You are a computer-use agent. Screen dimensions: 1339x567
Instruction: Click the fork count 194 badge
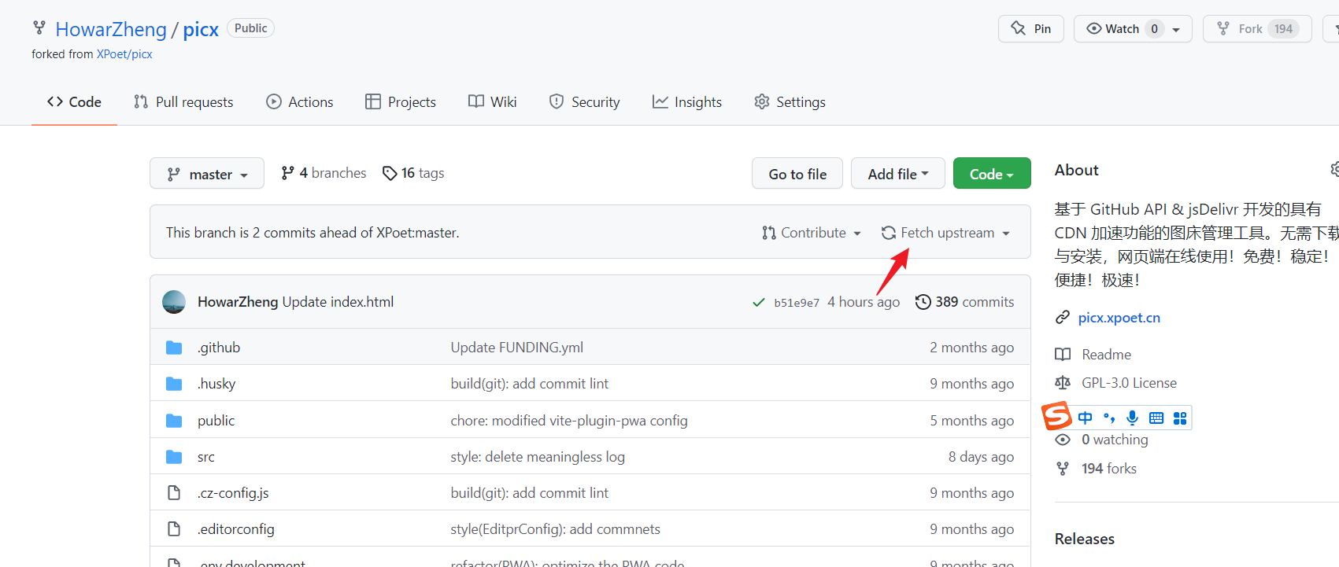(1284, 29)
